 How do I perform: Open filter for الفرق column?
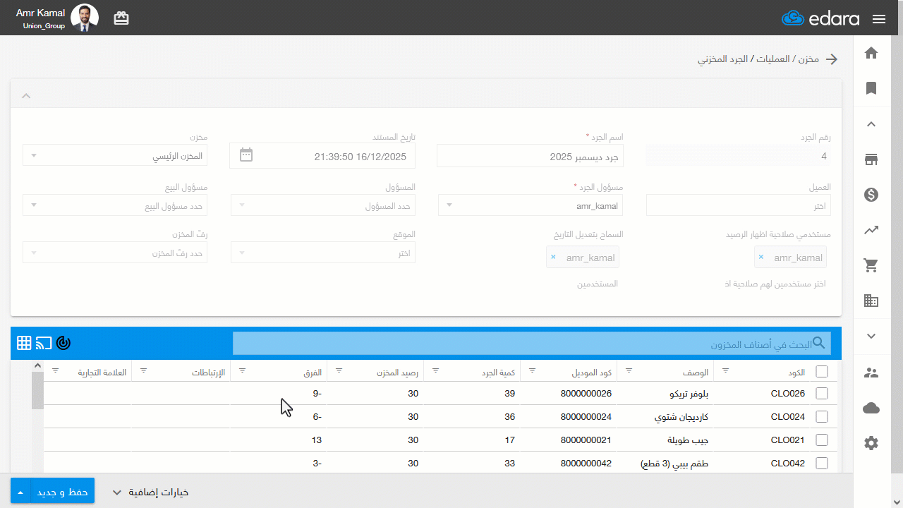(243, 370)
